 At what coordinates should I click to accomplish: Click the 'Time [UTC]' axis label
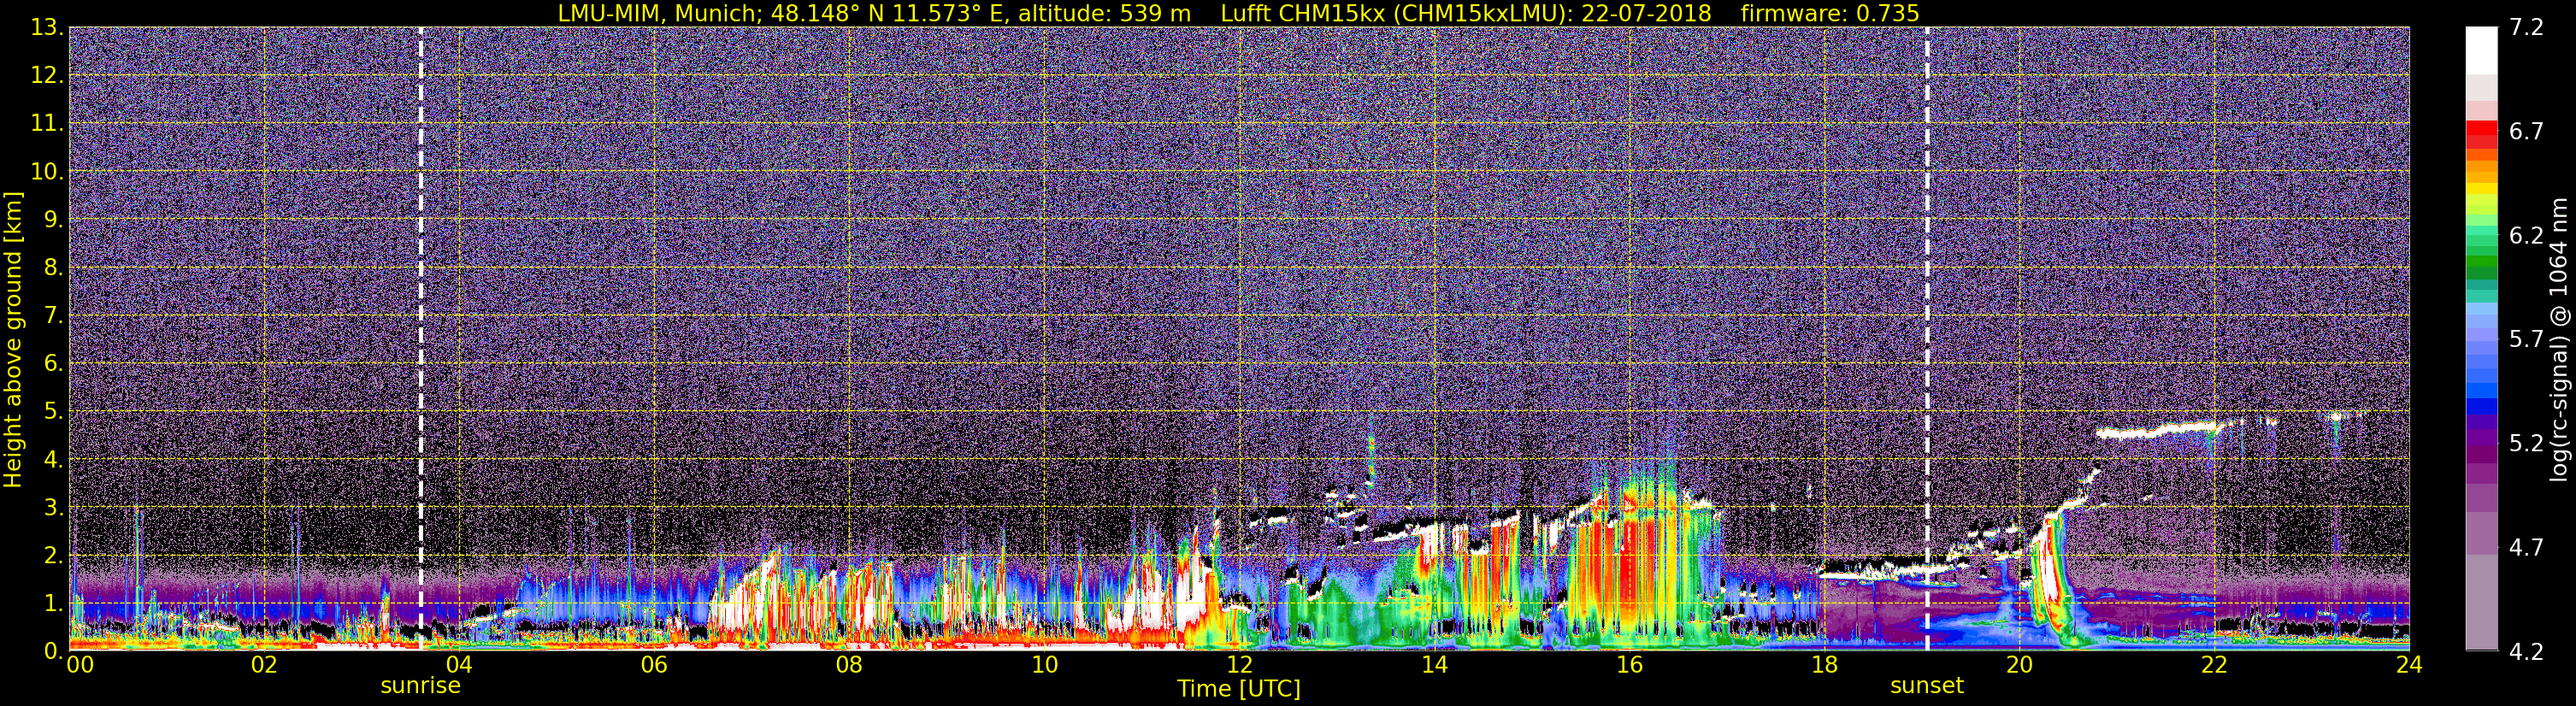tap(1238, 689)
